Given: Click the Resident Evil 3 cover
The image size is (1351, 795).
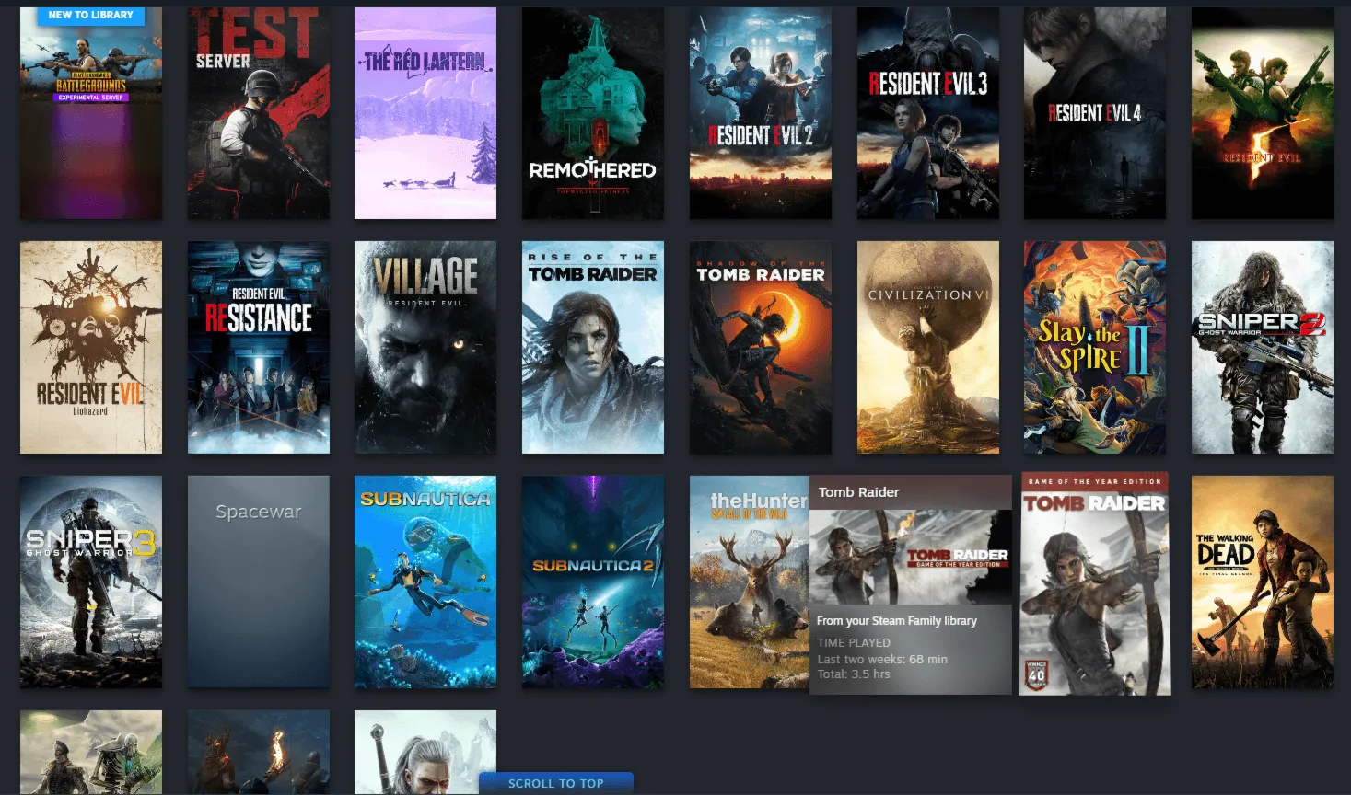Looking at the screenshot, I should pyautogui.click(x=928, y=113).
